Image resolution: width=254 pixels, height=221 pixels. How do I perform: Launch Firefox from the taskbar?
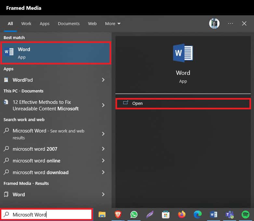tap(181, 214)
